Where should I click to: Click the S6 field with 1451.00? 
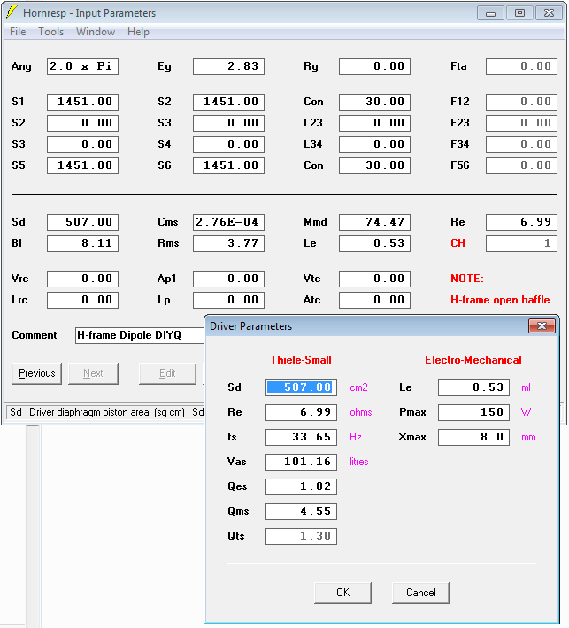229,165
